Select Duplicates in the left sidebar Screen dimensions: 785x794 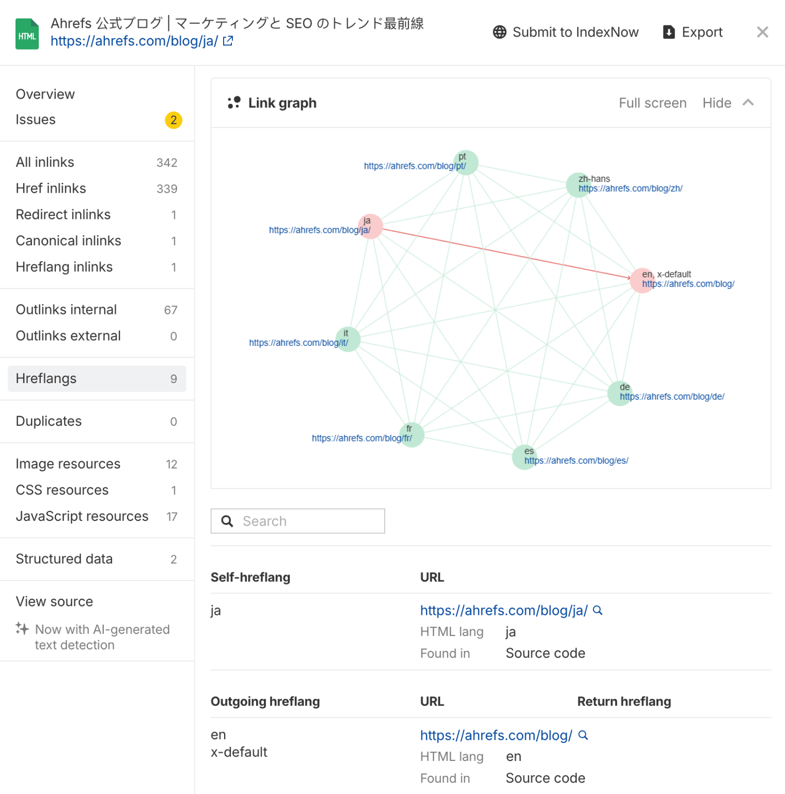48,421
